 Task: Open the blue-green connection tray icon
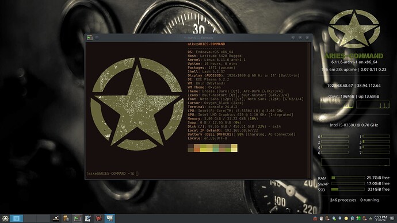(x=334, y=218)
